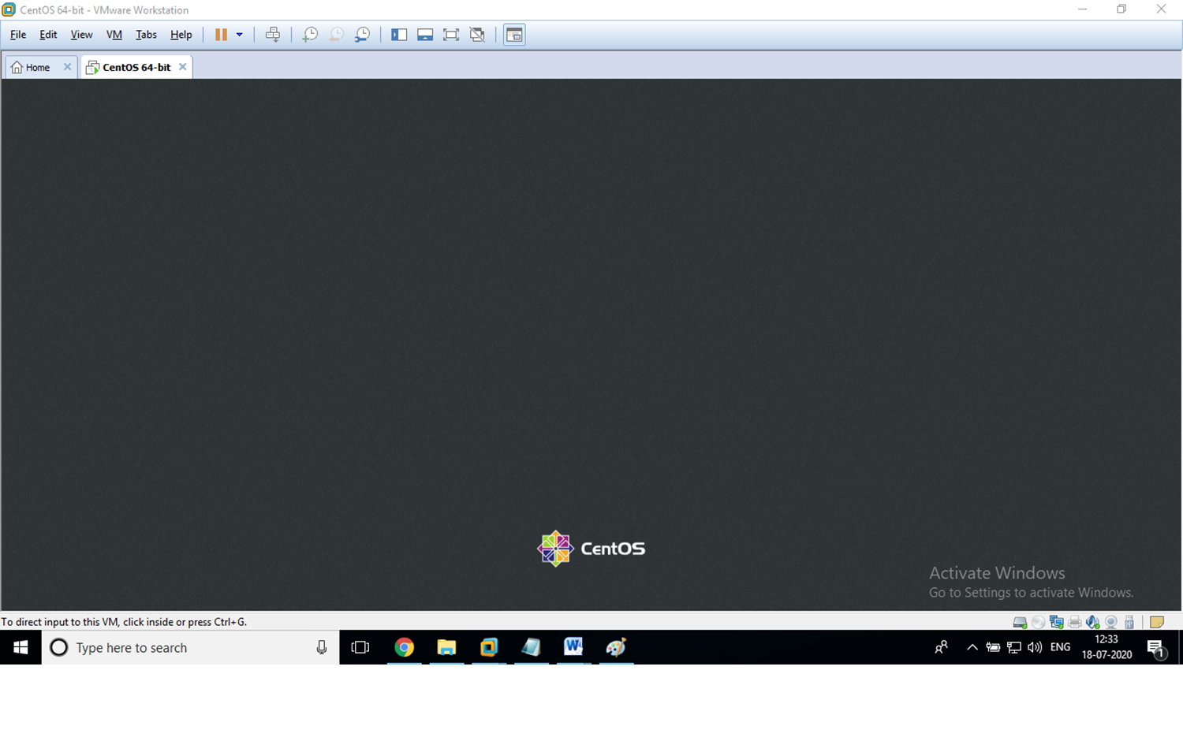Toggle console view display
Screen dimensions: 1183x752
coord(514,34)
